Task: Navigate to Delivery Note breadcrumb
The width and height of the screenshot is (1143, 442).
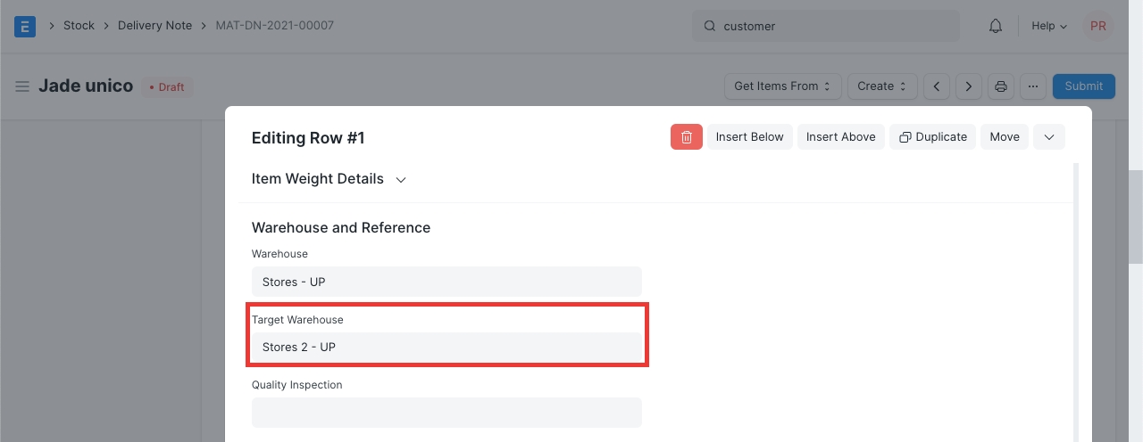Action: [x=154, y=26]
